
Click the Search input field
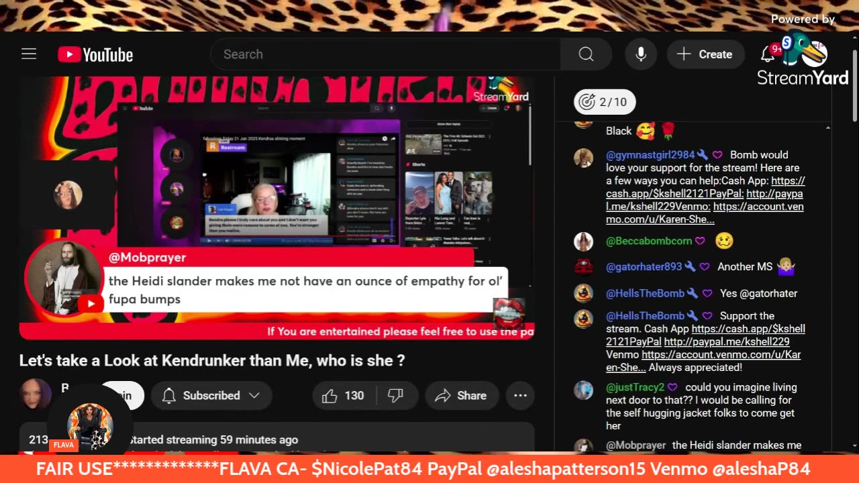pos(386,54)
